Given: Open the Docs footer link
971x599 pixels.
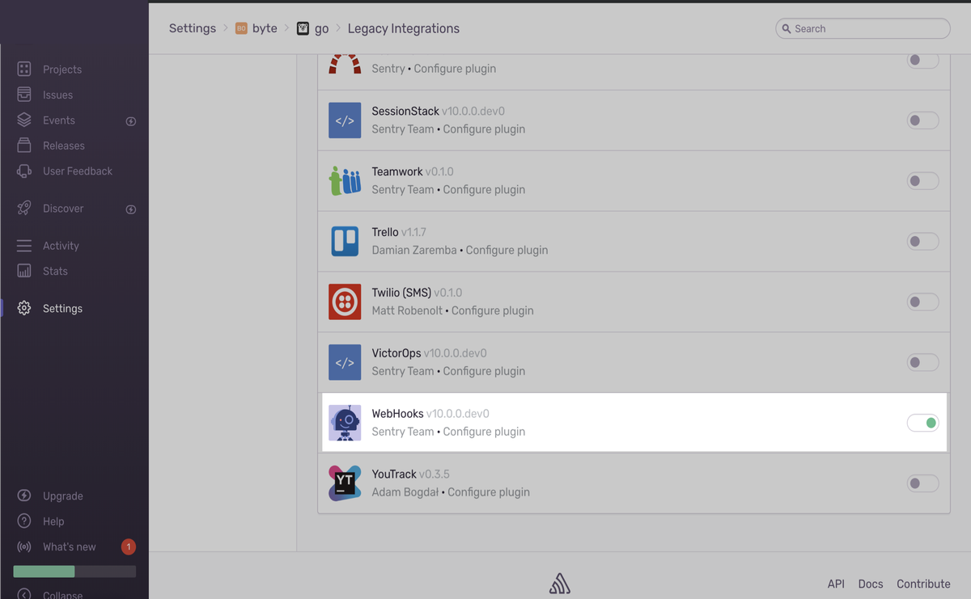Looking at the screenshot, I should click(x=870, y=584).
